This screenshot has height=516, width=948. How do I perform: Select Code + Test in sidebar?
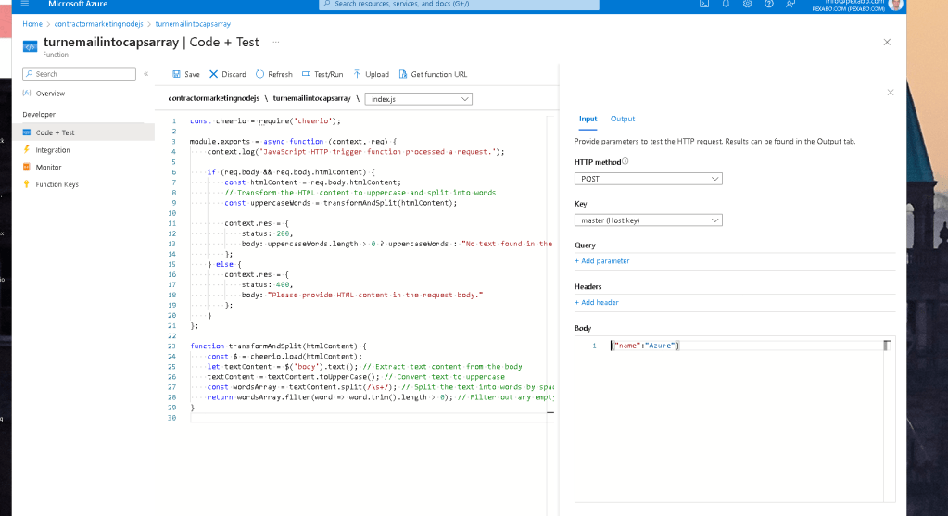coord(83,132)
